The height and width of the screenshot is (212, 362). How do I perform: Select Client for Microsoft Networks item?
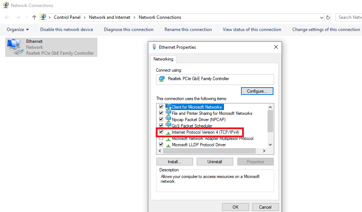tap(196, 107)
